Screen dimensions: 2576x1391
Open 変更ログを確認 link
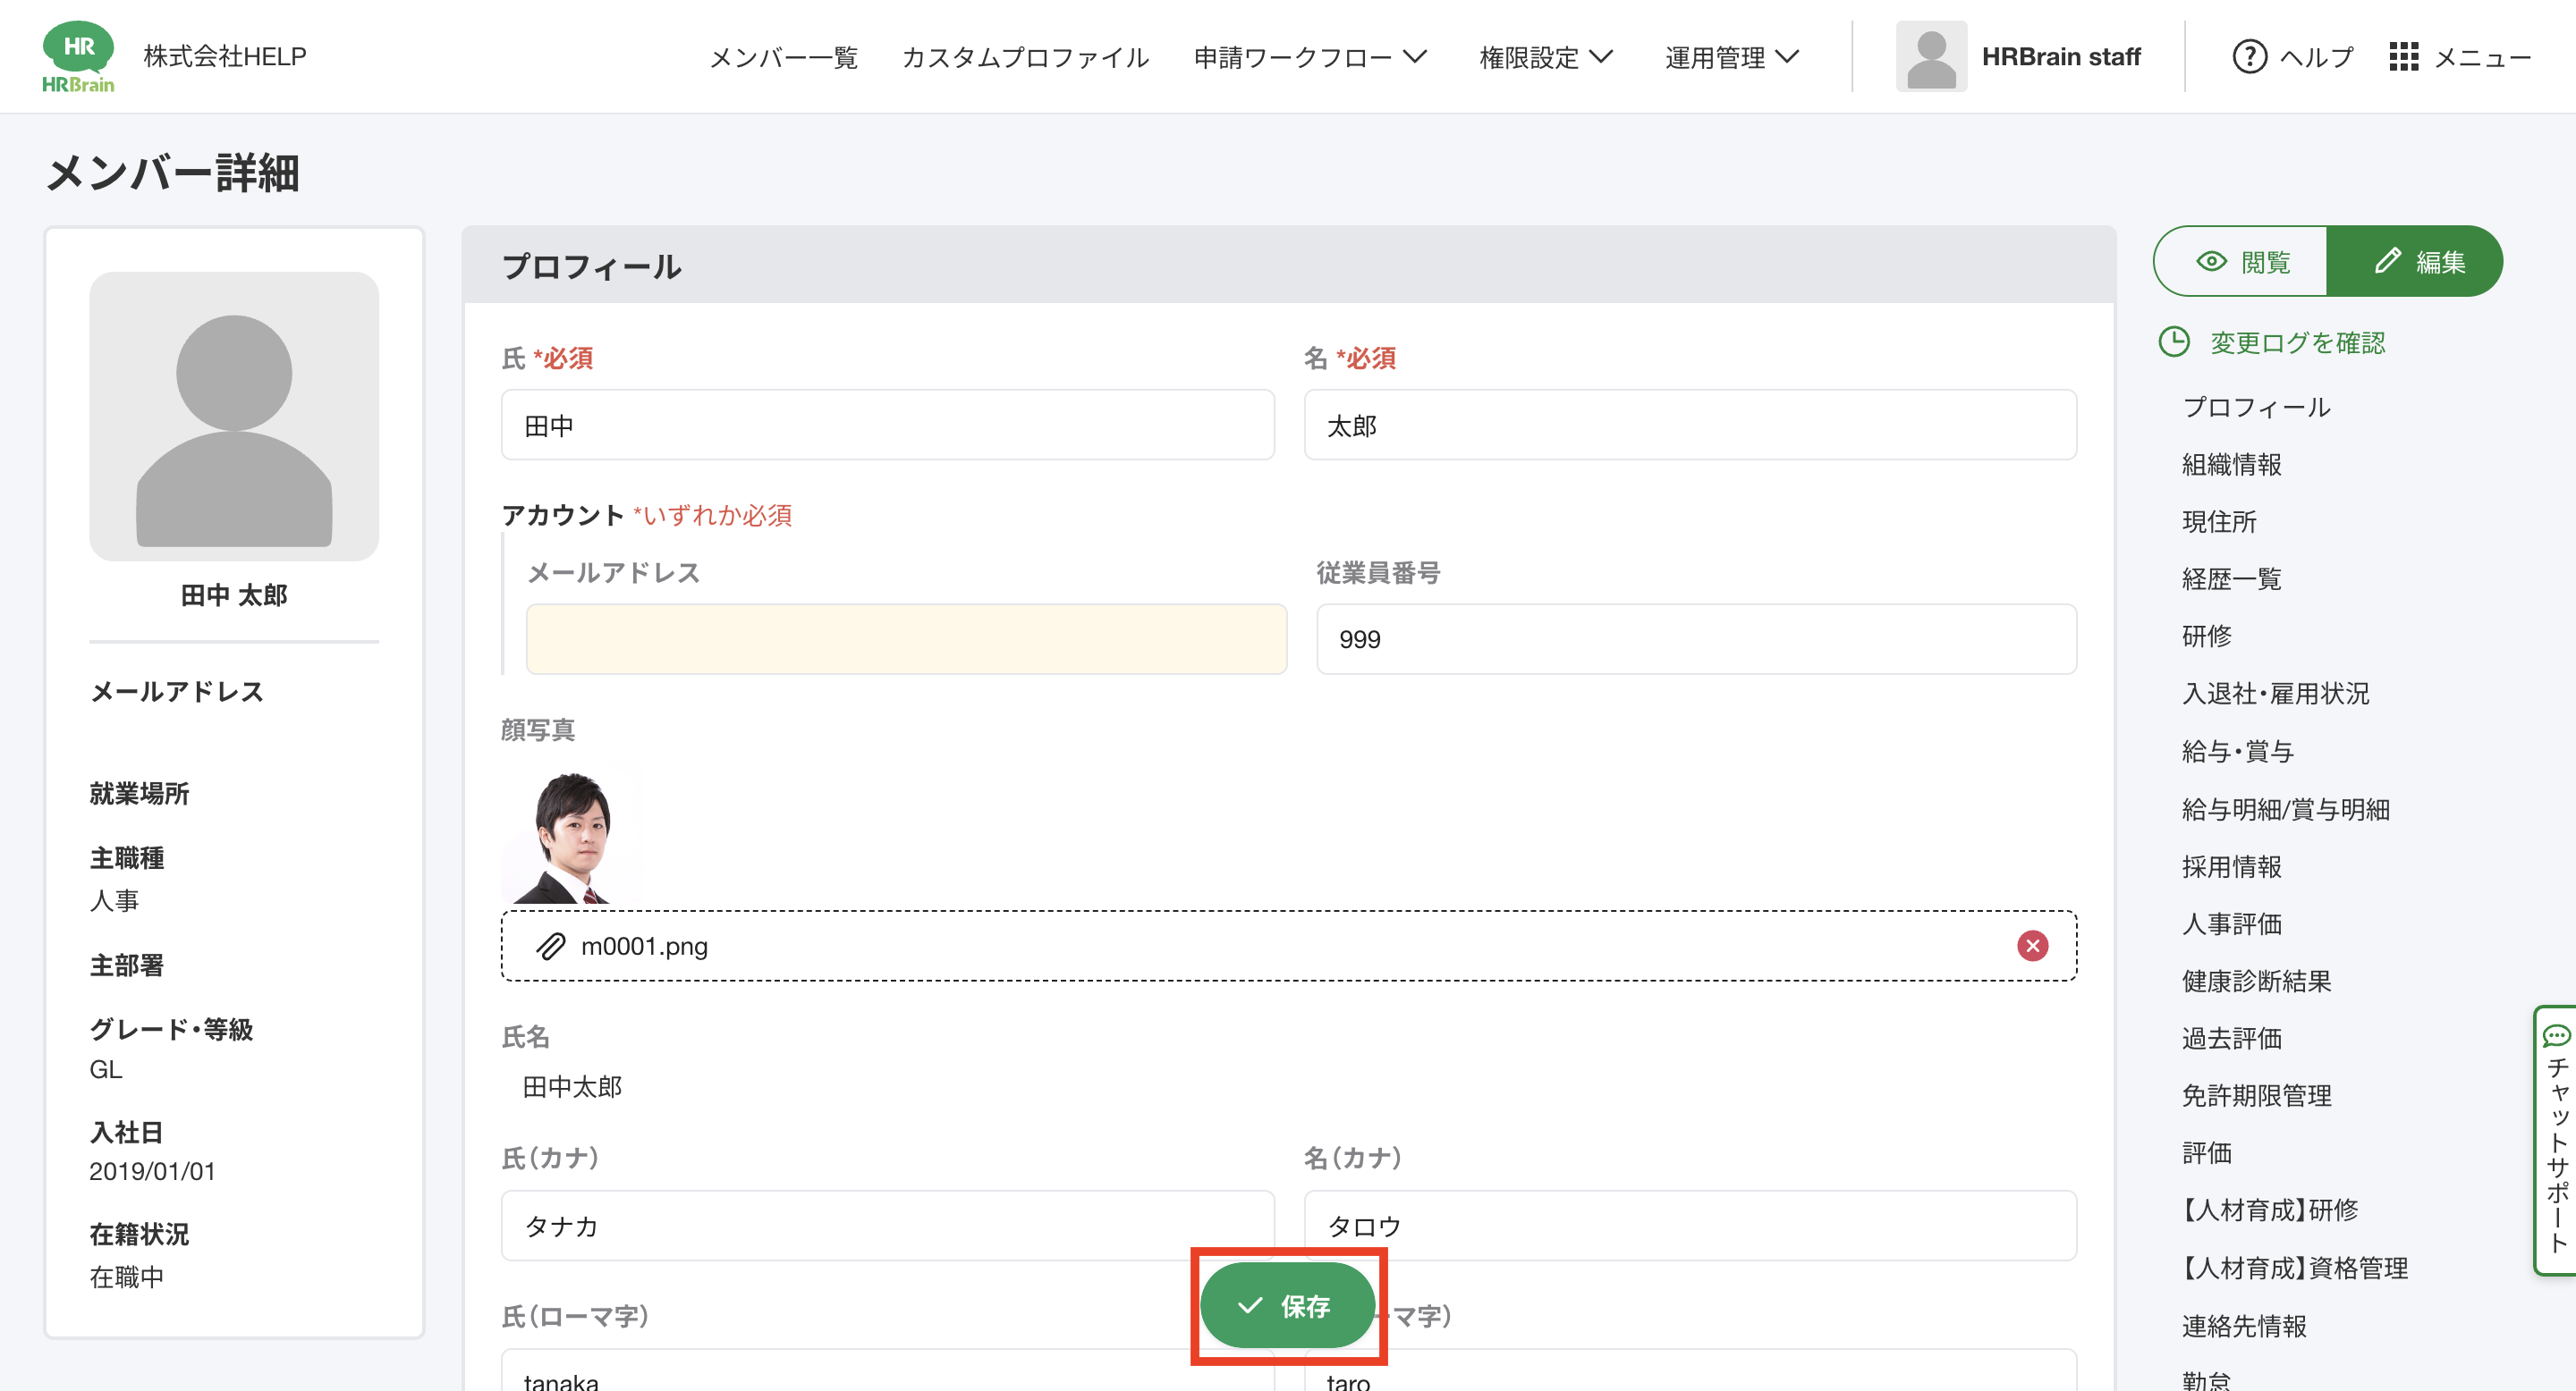(2297, 342)
